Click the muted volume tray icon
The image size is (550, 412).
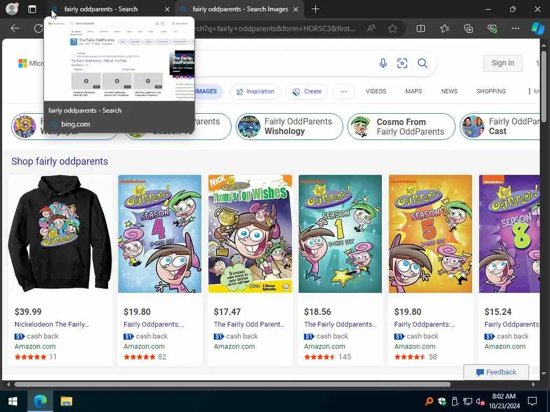[x=480, y=401]
